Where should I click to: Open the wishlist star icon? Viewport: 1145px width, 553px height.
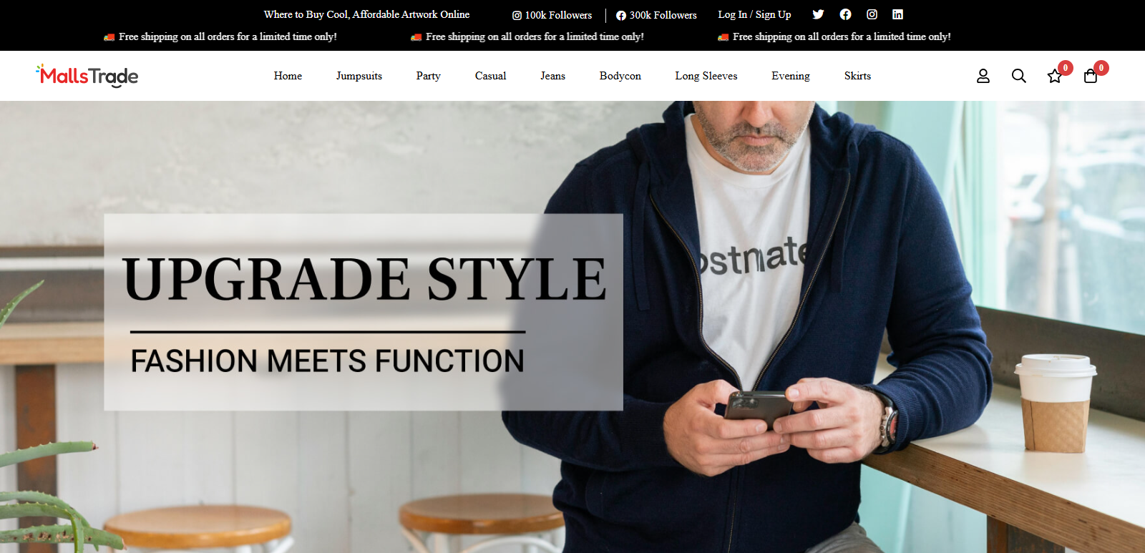tap(1055, 76)
